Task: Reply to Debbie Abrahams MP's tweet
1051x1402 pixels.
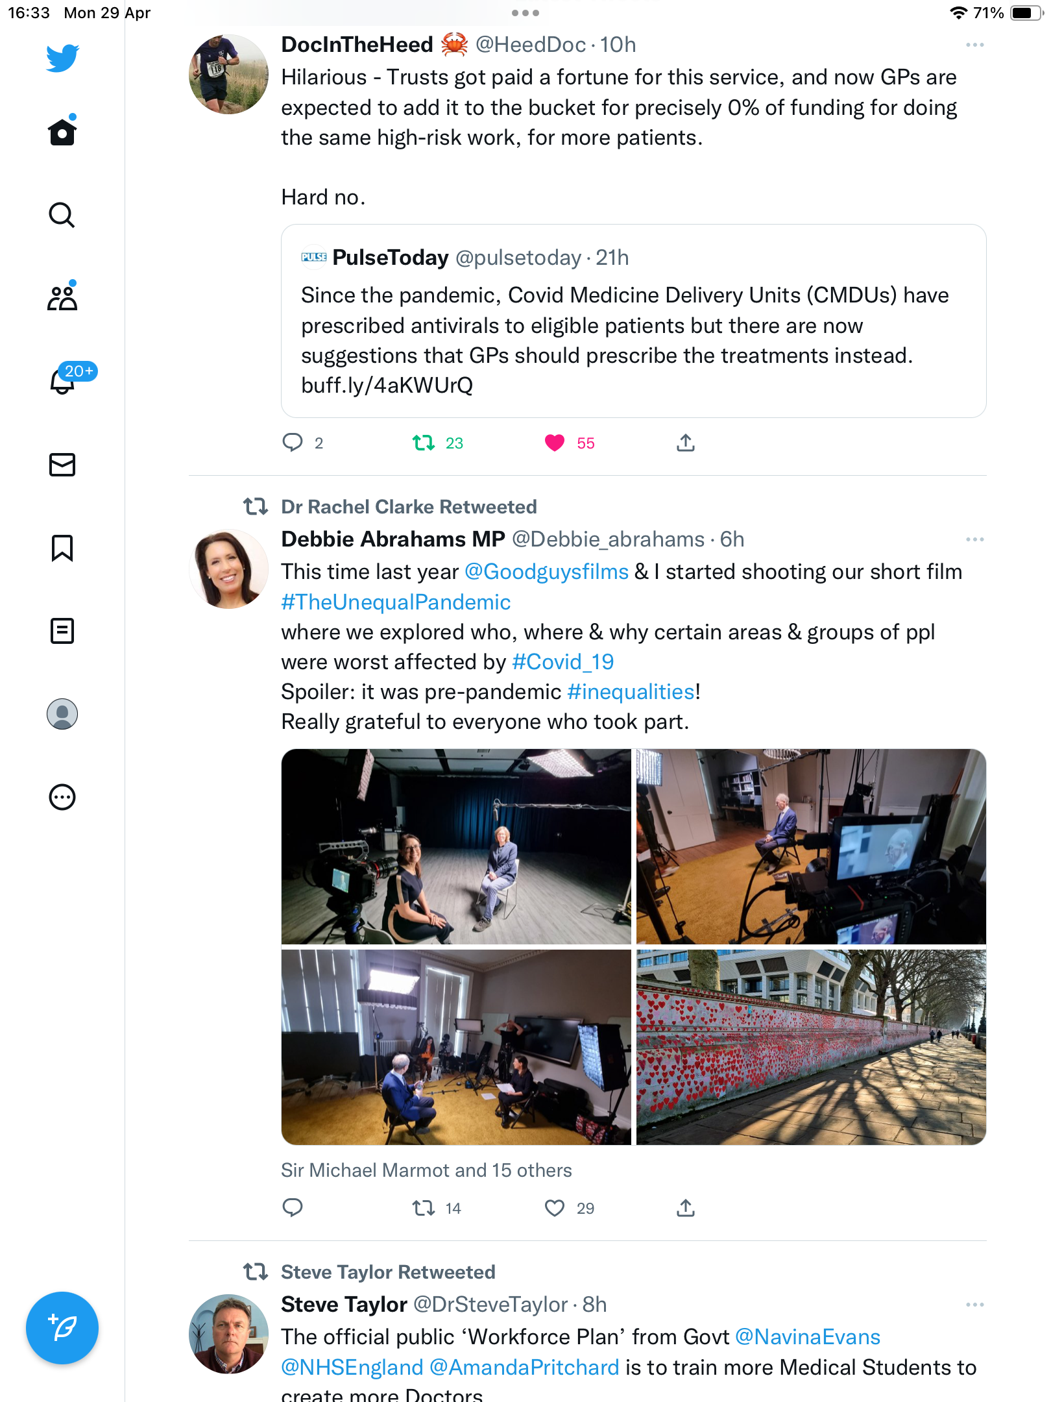Action: pyautogui.click(x=293, y=1208)
